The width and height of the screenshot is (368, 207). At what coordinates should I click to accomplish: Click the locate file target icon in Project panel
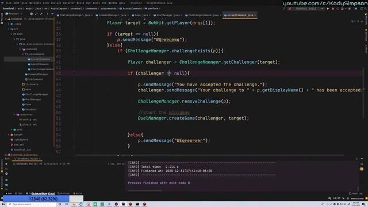pyautogui.click(x=31, y=14)
